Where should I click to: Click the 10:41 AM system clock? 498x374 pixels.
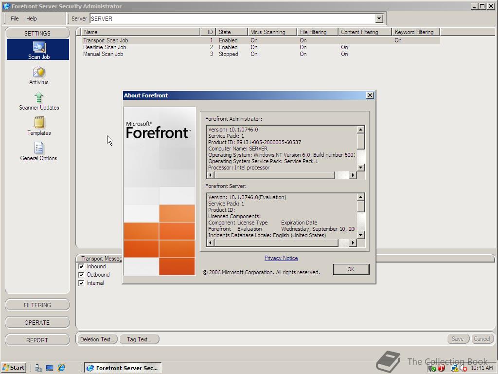click(482, 368)
